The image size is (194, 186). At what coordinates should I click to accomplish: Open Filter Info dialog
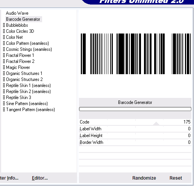pyautogui.click(x=9, y=178)
